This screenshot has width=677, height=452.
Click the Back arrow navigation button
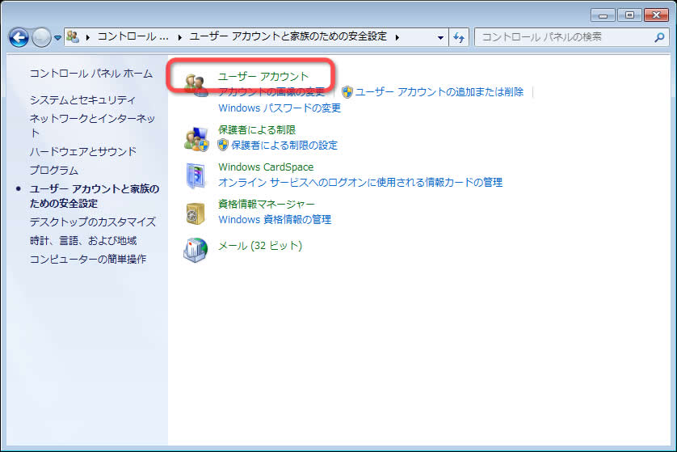click(x=19, y=37)
